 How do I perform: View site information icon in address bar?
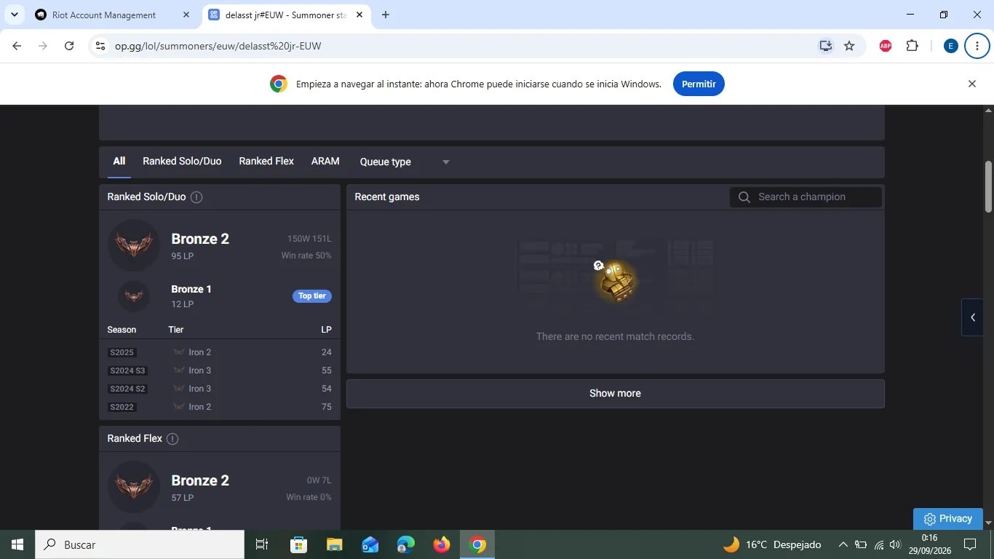click(x=100, y=46)
